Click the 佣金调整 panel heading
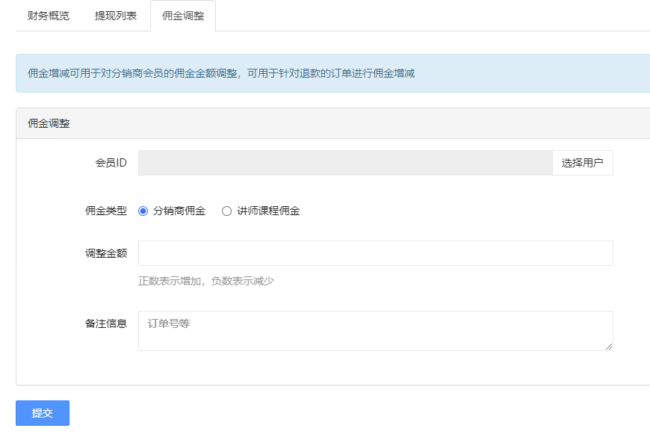Viewport: 650px width, 437px height. (x=49, y=123)
